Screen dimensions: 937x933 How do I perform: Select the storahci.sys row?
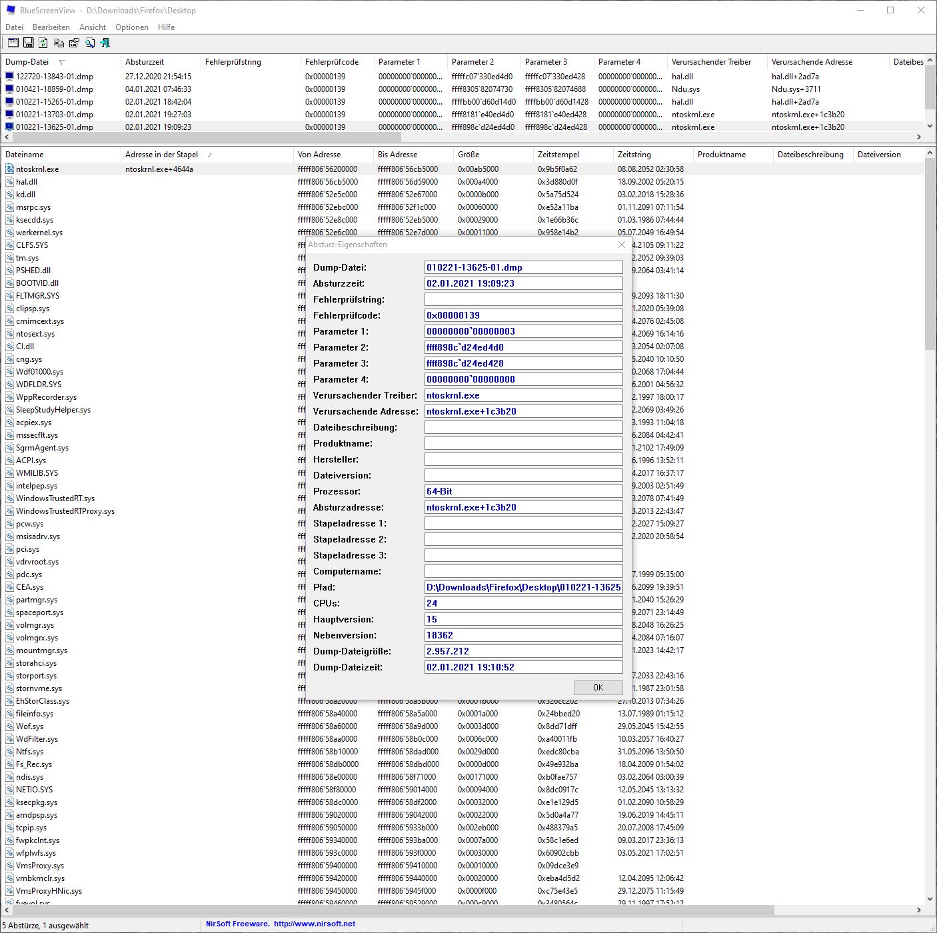click(37, 663)
